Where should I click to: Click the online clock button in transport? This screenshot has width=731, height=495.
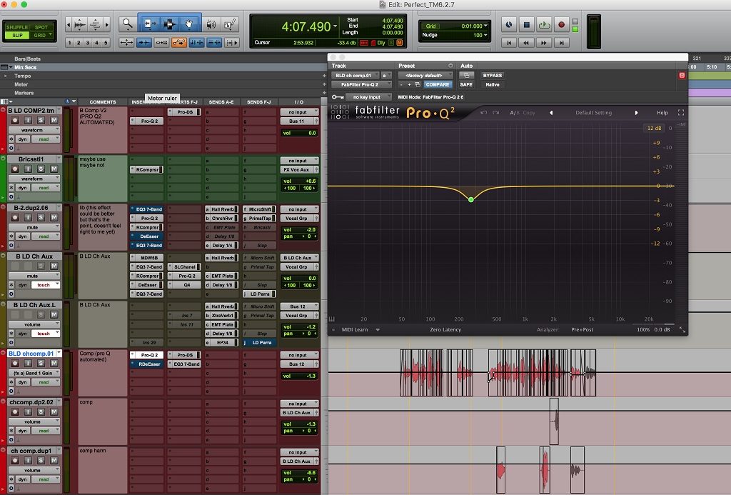508,25
